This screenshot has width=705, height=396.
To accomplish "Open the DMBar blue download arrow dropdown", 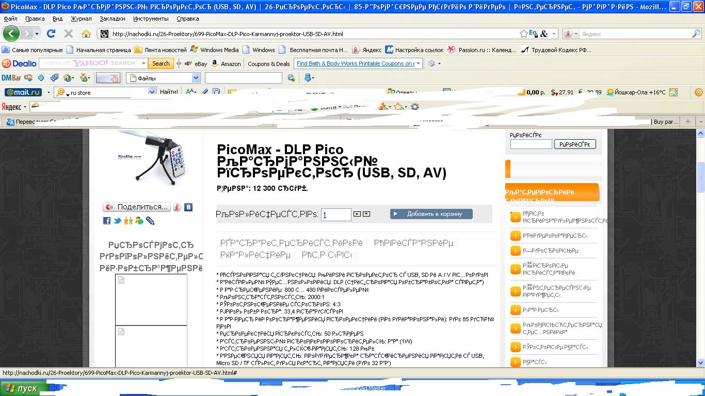I will pos(309,78).
